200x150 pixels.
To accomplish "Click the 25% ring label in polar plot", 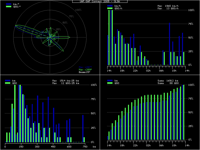I will (58, 29).
